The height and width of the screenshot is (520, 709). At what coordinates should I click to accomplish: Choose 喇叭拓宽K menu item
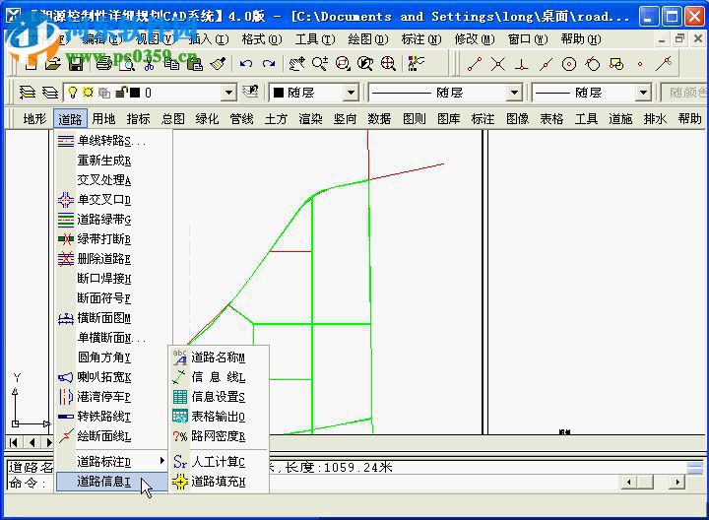(113, 377)
